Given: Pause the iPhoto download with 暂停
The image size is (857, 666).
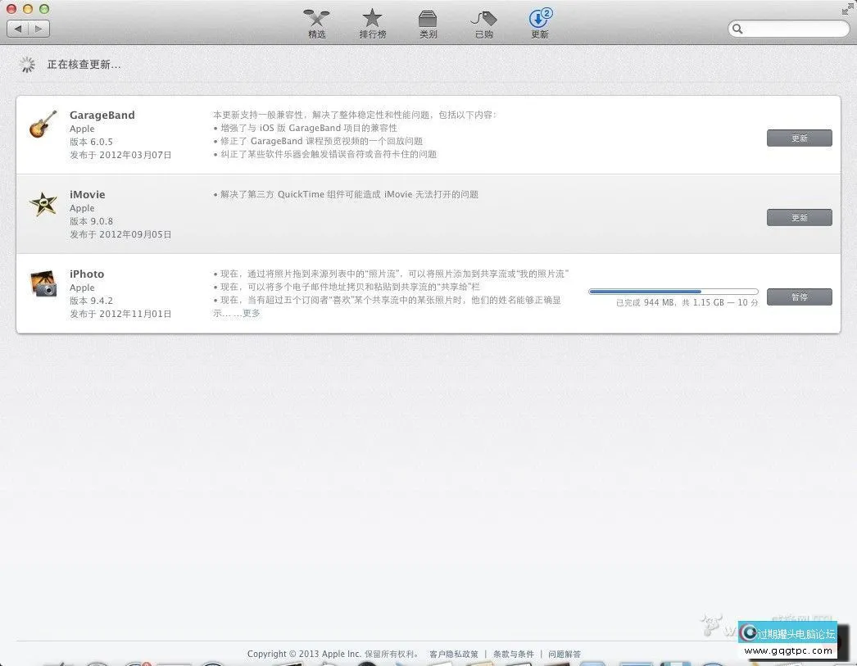Looking at the screenshot, I should point(799,297).
